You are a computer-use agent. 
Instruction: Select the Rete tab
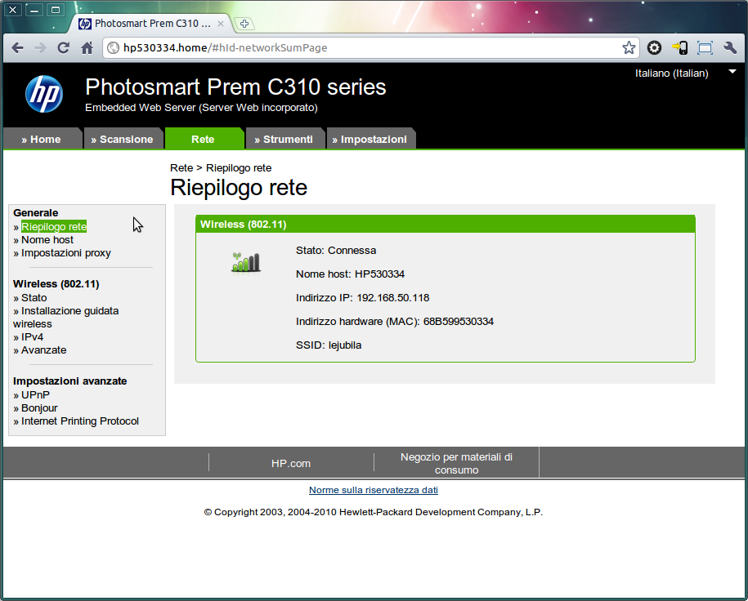click(x=204, y=139)
